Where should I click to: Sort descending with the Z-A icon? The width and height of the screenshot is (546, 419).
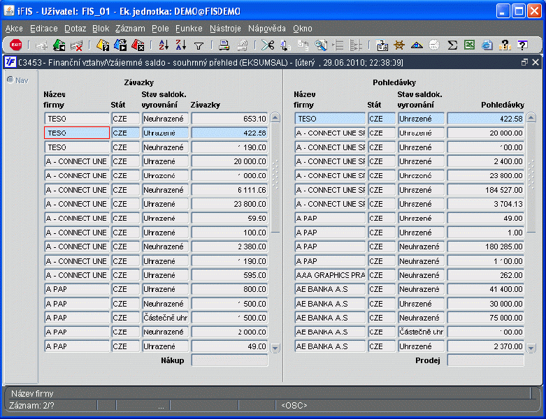pos(180,45)
